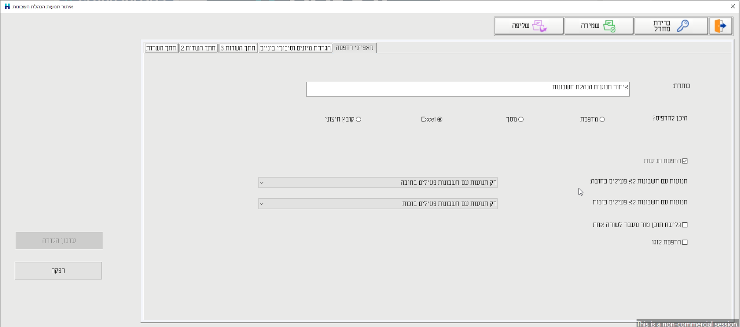Click the הפקה (produce) button
This screenshot has width=740, height=327.
point(58,270)
